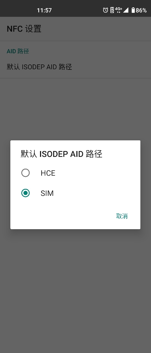151x353 pixels.
Task: Tap the 86% battery percentage text
Action: [x=141, y=10]
